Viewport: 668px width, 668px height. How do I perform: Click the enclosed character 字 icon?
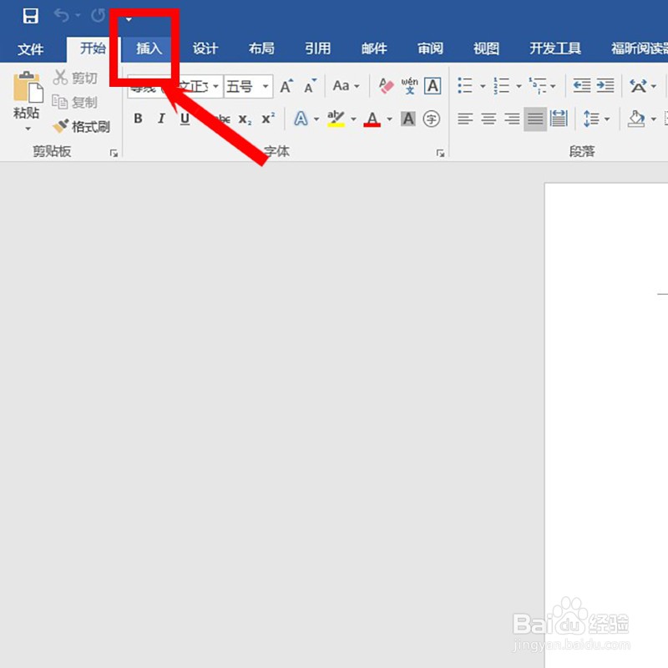pyautogui.click(x=432, y=119)
